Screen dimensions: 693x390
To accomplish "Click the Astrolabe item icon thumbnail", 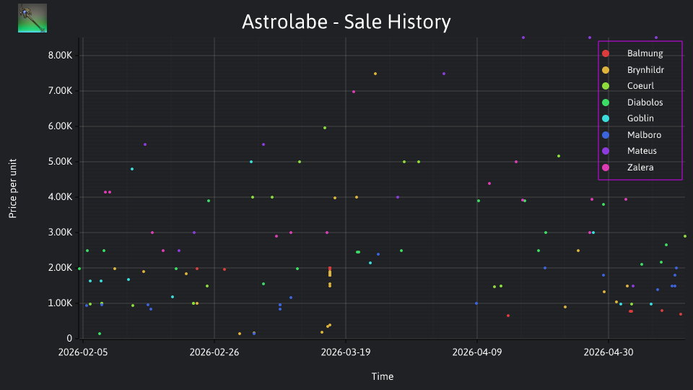I will pyautogui.click(x=32, y=18).
